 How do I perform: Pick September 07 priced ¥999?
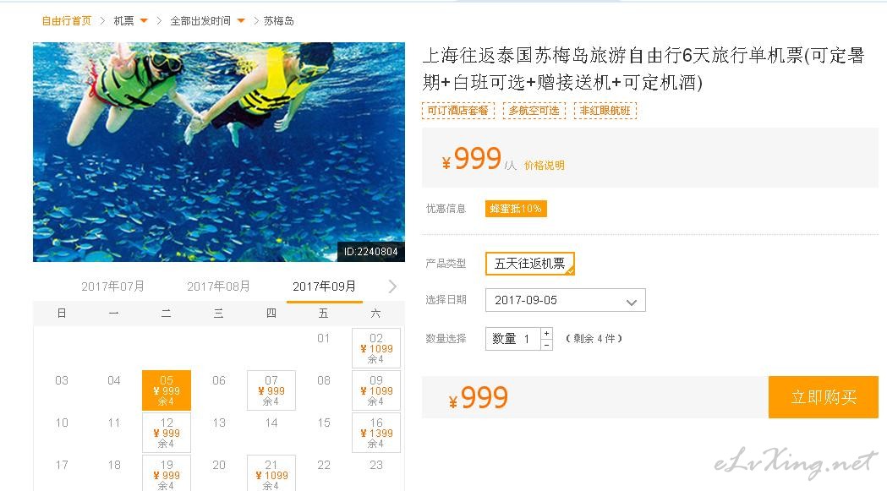[271, 390]
